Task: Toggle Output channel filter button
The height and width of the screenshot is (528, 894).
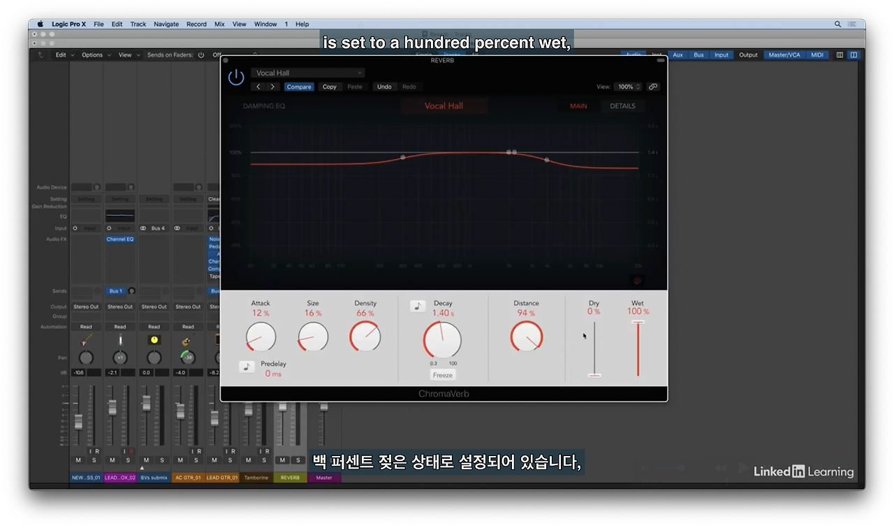Action: click(x=748, y=55)
